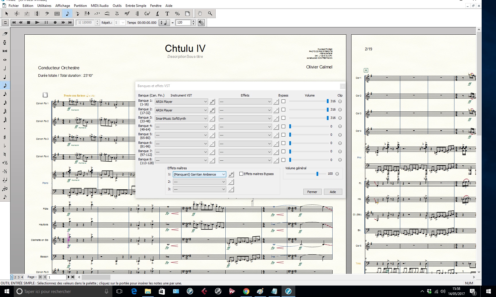Open Effets maîtres slot 3 dropdown

click(x=200, y=189)
